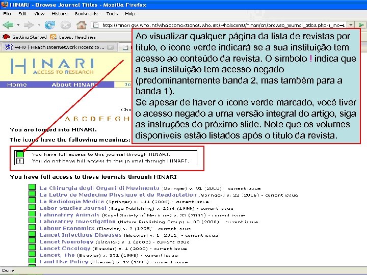Click green icon beside Lancet, The

pos(32,254)
